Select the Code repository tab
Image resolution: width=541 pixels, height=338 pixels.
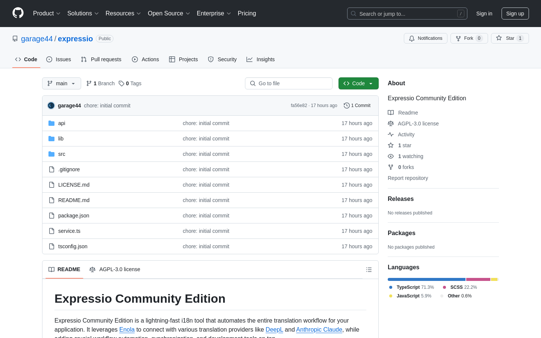(26, 59)
